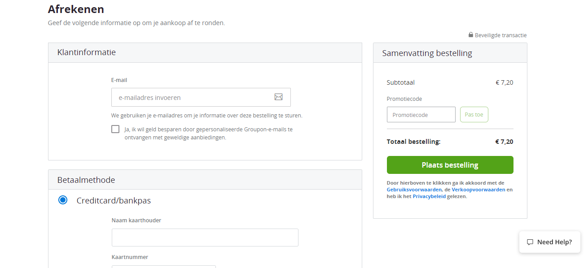The width and height of the screenshot is (588, 268).
Task: Open the Need Help? chat widget
Action: pos(550,242)
